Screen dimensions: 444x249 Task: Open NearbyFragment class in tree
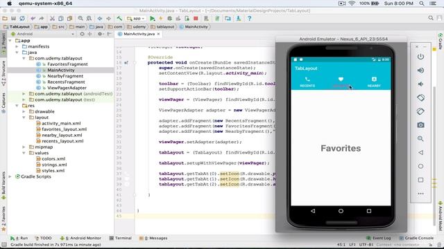[65, 76]
